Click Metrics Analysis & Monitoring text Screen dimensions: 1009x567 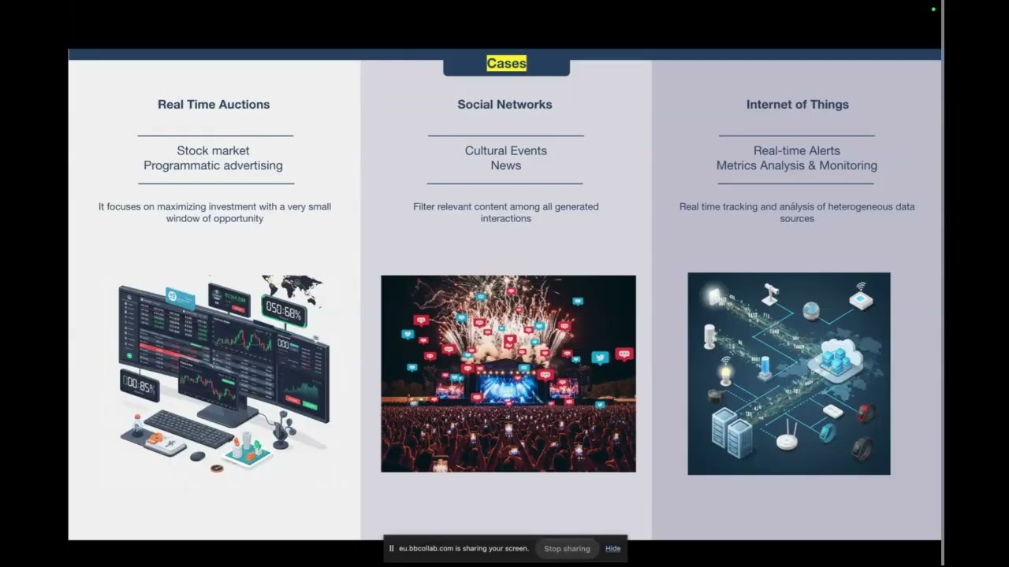797,165
